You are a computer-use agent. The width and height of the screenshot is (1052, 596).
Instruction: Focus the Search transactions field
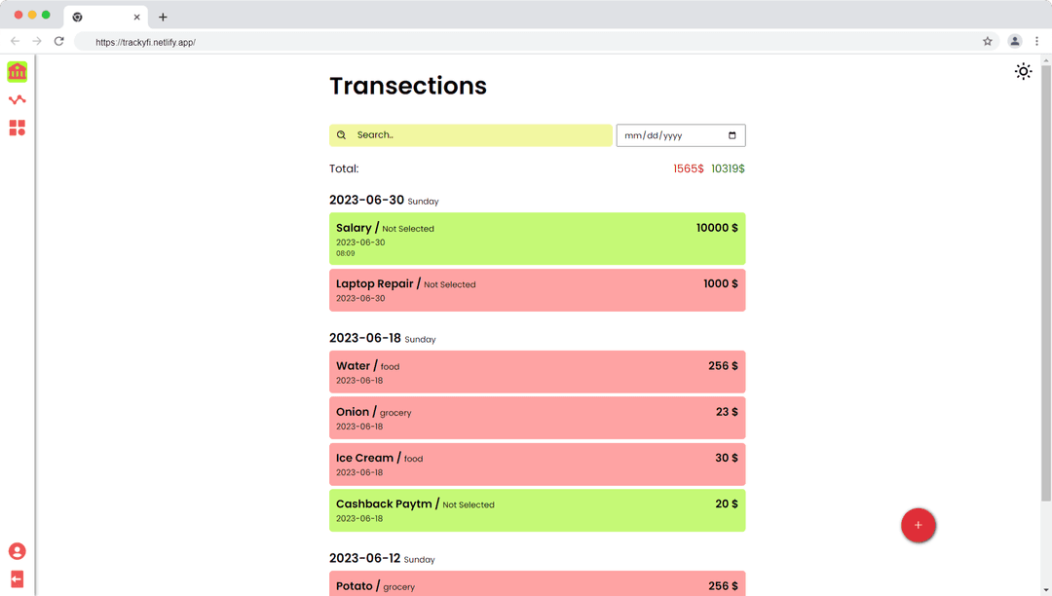(479, 135)
